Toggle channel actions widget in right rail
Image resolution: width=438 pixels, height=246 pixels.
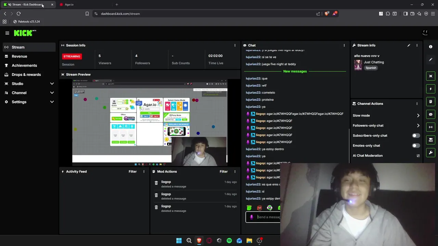point(431,140)
